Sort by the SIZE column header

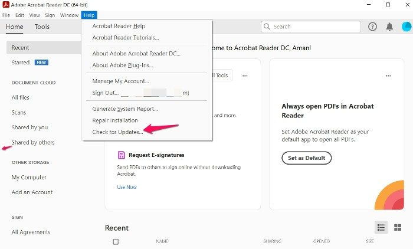coord(370,241)
